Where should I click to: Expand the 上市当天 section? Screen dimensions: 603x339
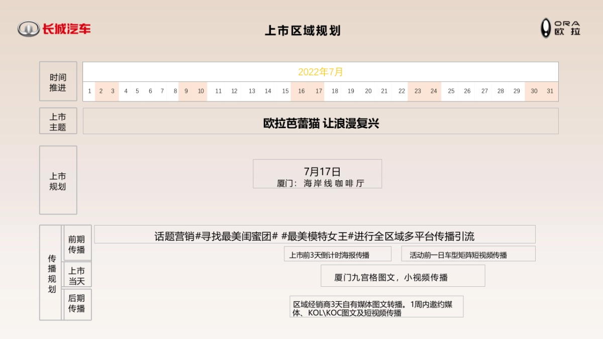point(78,274)
